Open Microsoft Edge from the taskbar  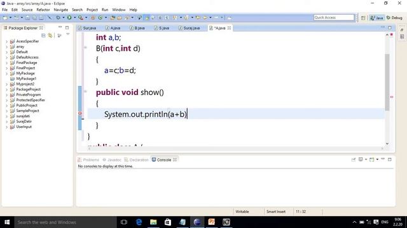tap(139, 222)
